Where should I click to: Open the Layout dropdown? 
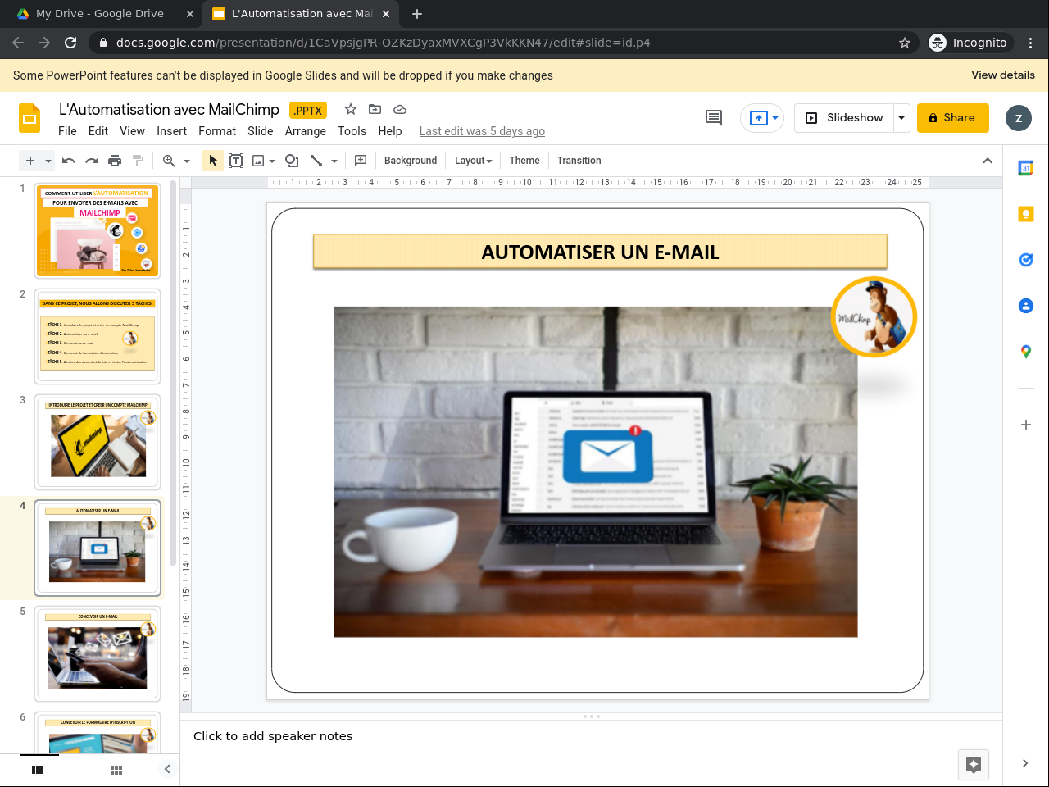click(x=473, y=161)
